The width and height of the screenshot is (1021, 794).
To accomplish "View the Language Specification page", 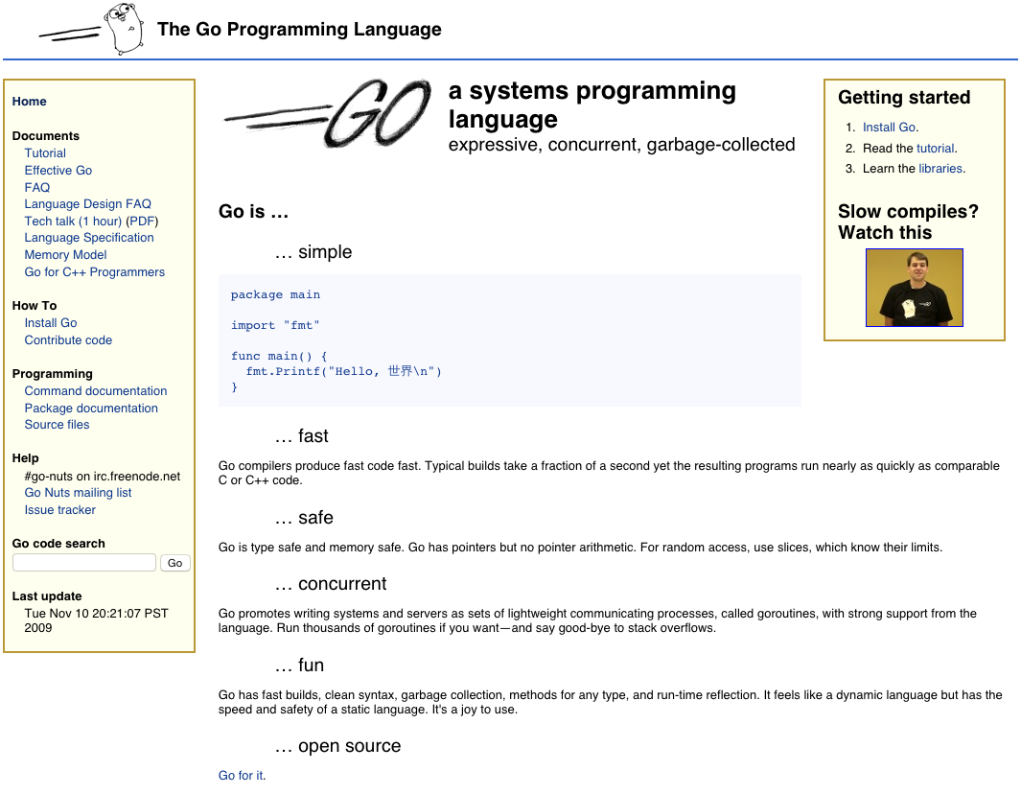I will [x=89, y=238].
